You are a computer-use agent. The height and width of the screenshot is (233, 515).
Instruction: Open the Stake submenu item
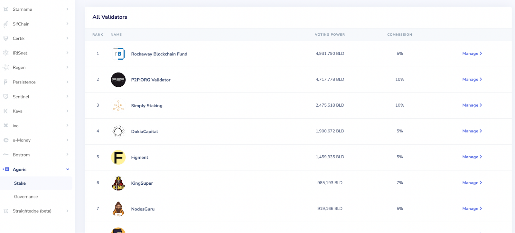pyautogui.click(x=36, y=183)
